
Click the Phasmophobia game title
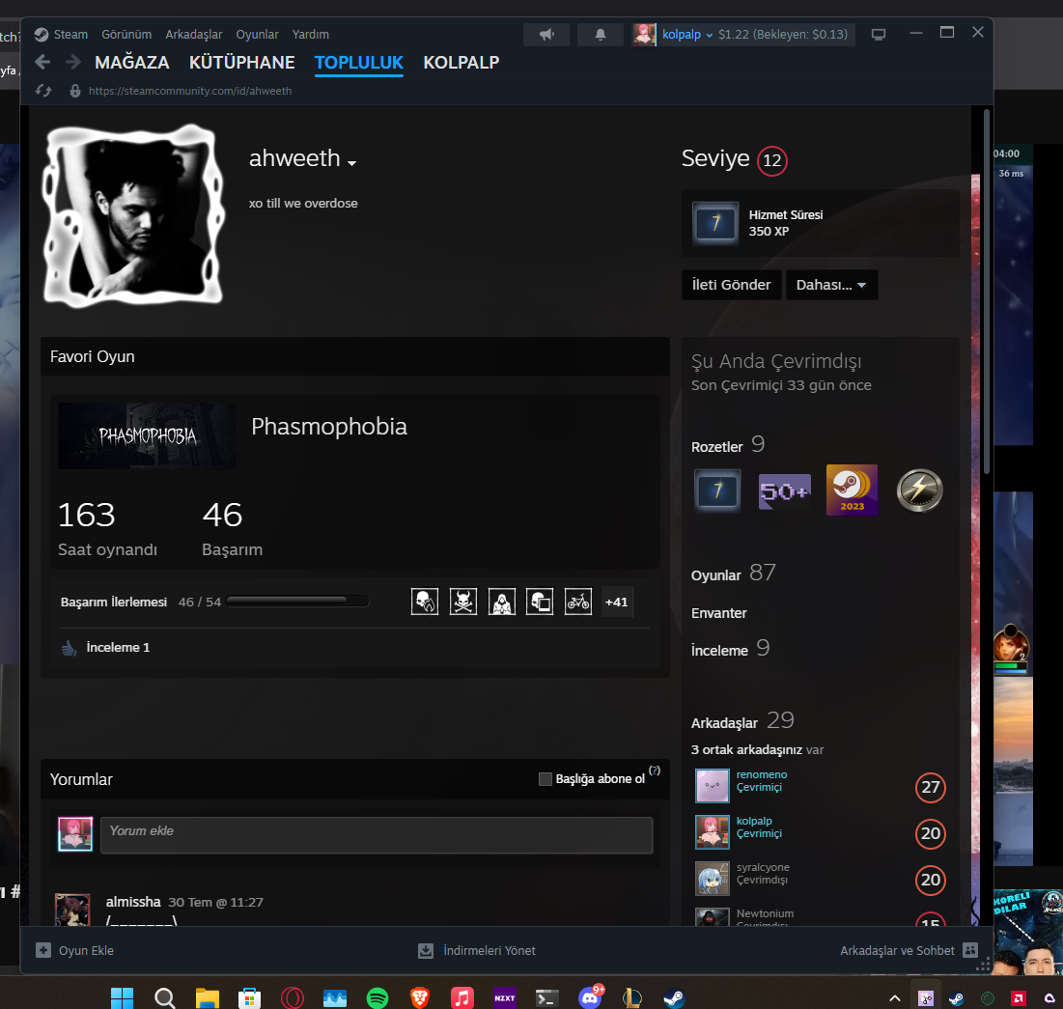[x=329, y=427]
